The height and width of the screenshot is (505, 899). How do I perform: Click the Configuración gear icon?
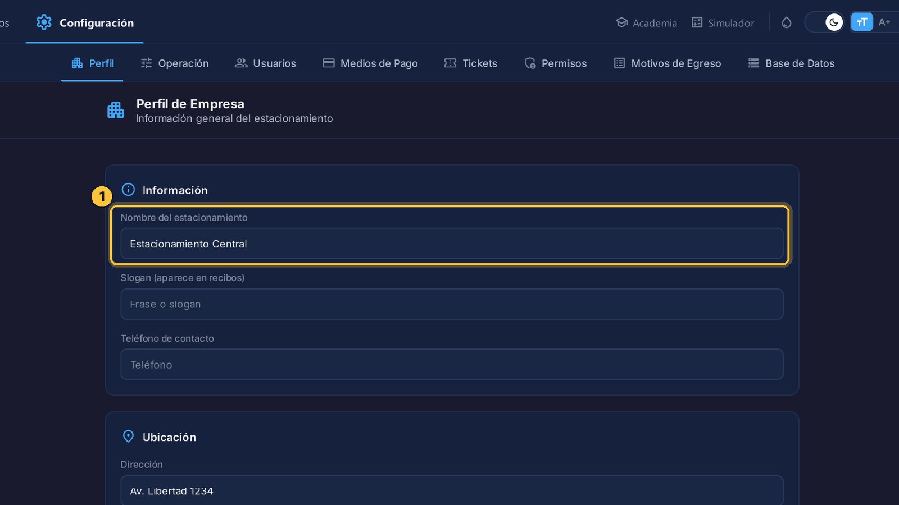coord(44,22)
